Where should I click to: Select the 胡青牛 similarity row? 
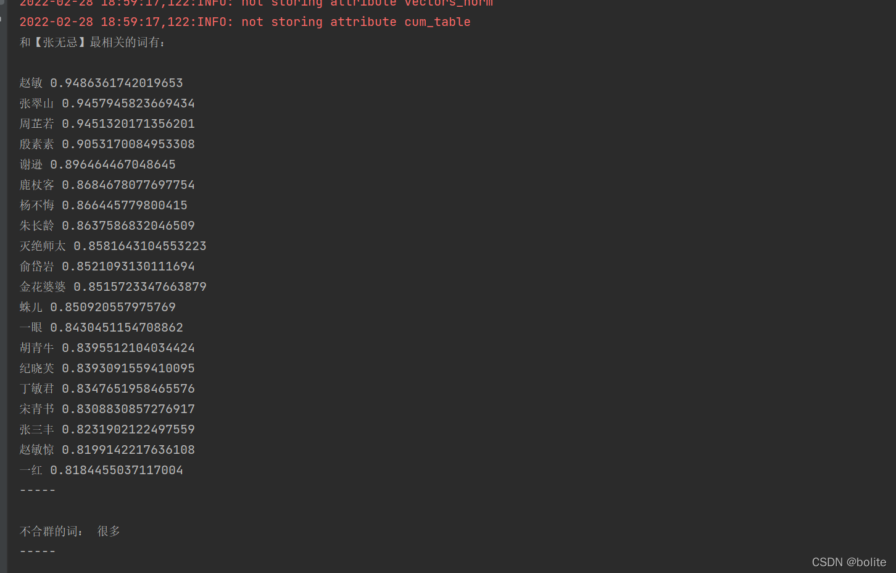[107, 348]
